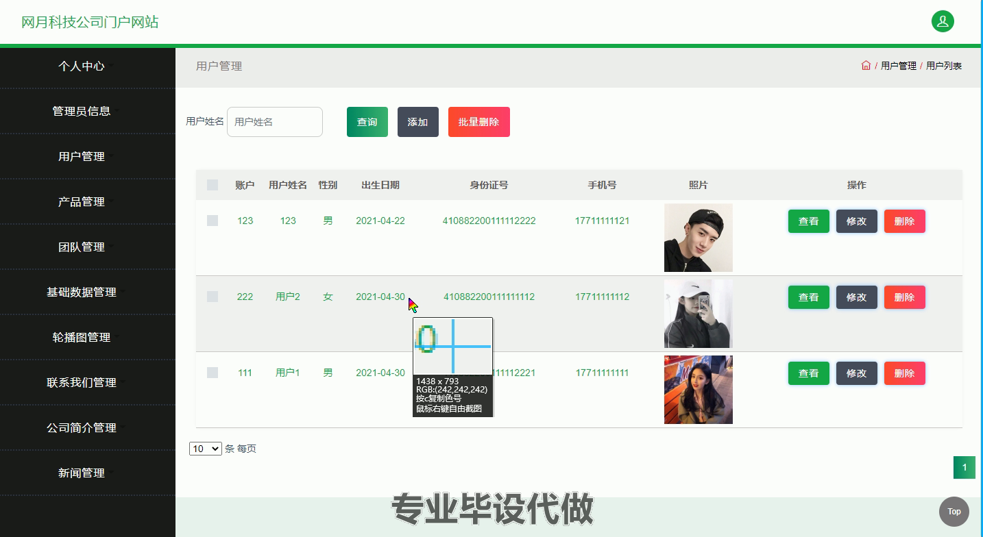Click the name cell 用户1
This screenshot has width=983, height=537.
[288, 373]
